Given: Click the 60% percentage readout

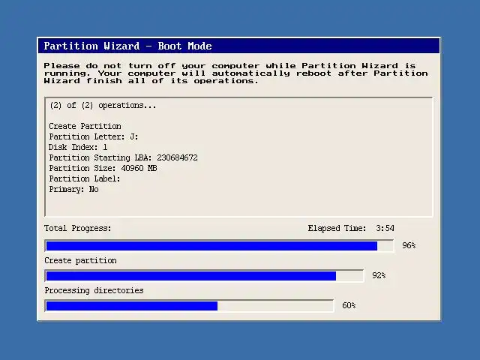Looking at the screenshot, I should 349,305.
